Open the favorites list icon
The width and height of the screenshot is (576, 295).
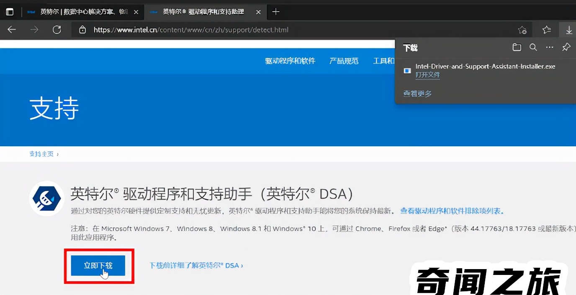[547, 30]
